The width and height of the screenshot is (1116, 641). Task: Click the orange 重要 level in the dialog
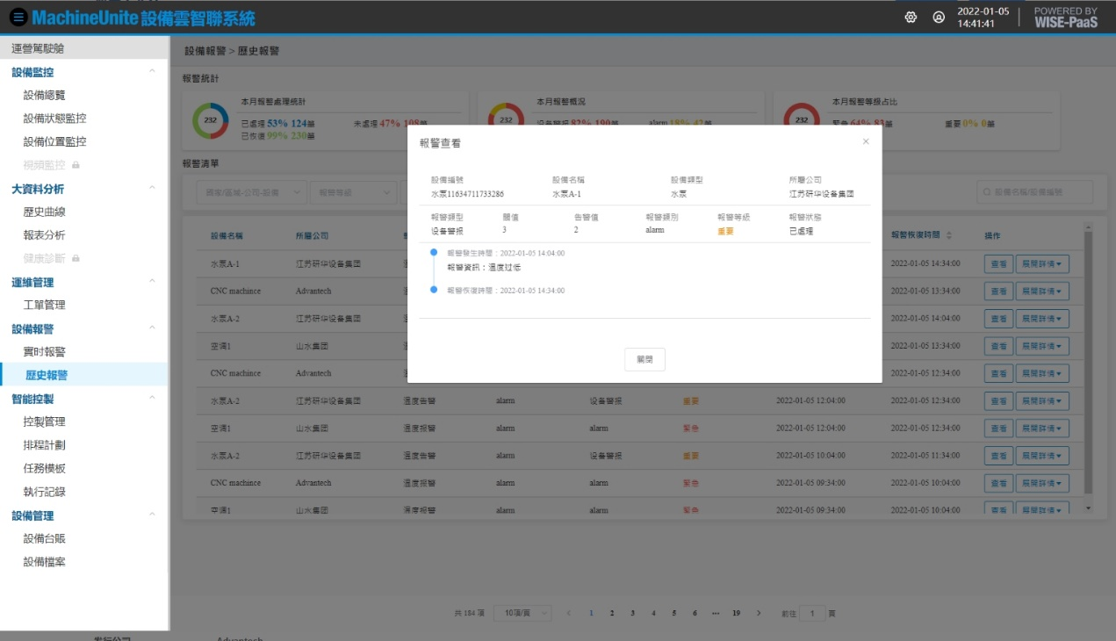pos(725,230)
